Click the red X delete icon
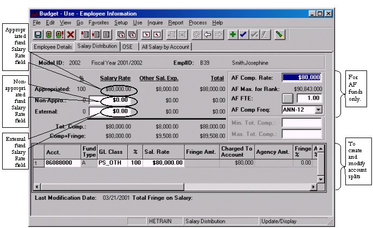This screenshot has width=373, height=228. (x=70, y=35)
